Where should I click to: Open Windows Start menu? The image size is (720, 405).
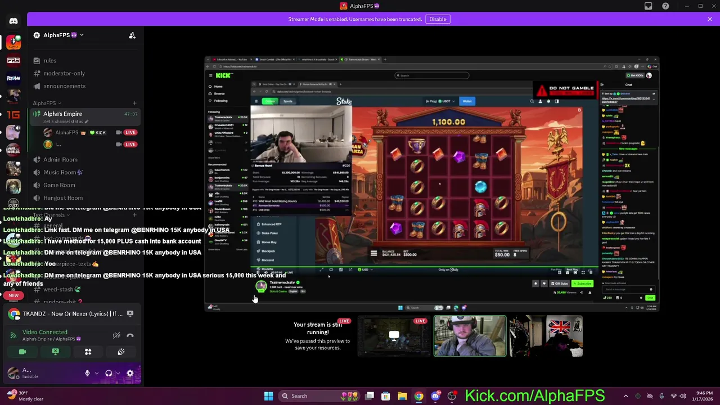coord(268,396)
